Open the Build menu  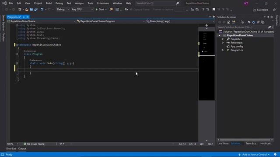[x=49, y=3]
